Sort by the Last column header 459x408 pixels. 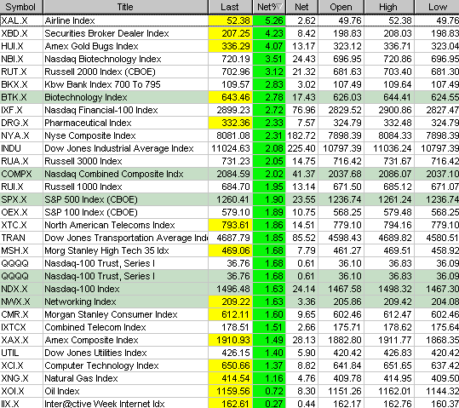[230, 7]
